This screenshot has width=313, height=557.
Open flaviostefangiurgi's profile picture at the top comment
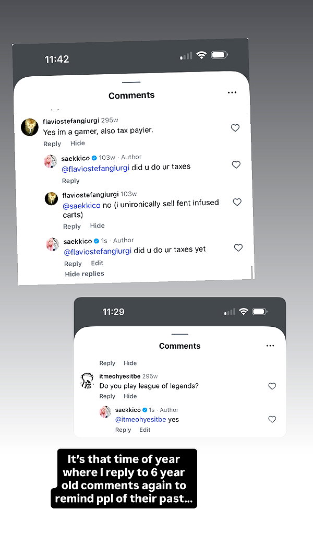click(x=29, y=127)
